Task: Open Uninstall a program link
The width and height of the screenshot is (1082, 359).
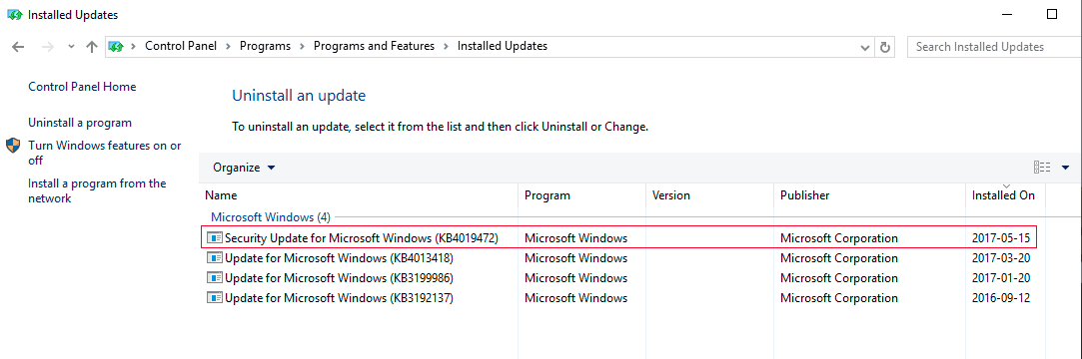Action: [x=80, y=123]
